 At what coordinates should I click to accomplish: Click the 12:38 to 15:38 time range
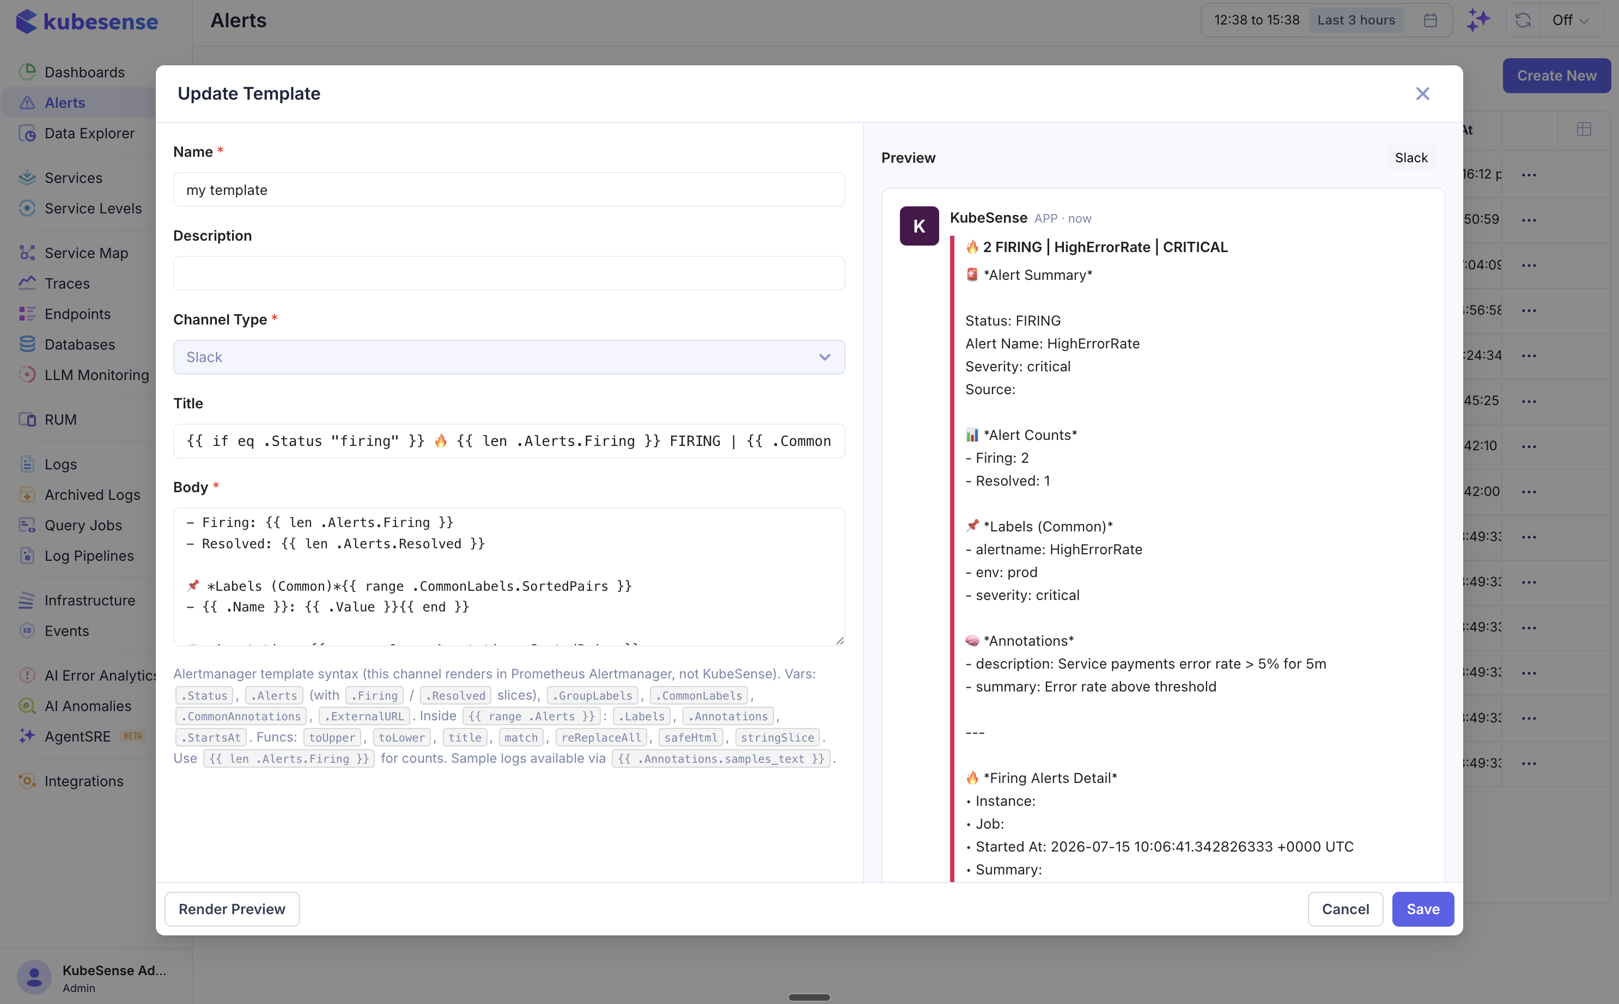click(1256, 20)
